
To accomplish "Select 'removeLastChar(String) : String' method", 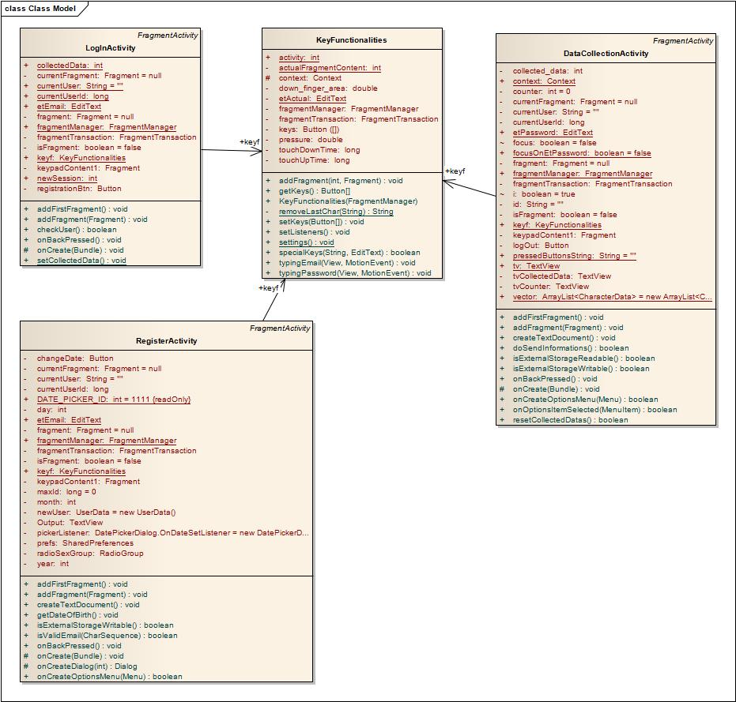I will 336,212.
